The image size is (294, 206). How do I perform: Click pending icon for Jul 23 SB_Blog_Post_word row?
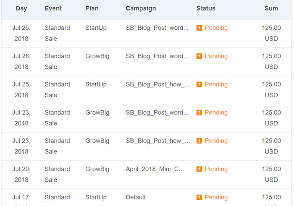[x=199, y=113]
